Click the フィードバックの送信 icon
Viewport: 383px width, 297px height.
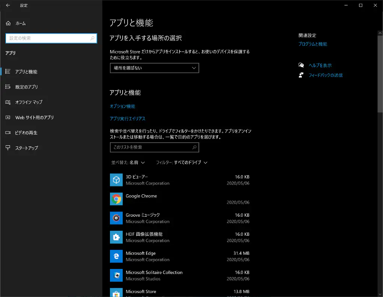point(301,75)
